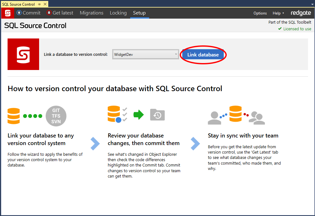Viewport: 315px width, 216px height.
Task: Click the Get latest down-arrow icon
Action: tap(49, 13)
